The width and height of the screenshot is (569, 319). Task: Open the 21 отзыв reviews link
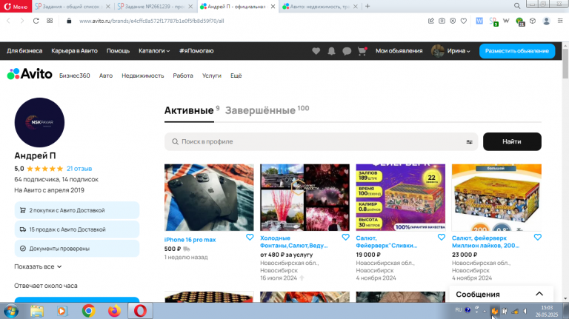tap(79, 169)
